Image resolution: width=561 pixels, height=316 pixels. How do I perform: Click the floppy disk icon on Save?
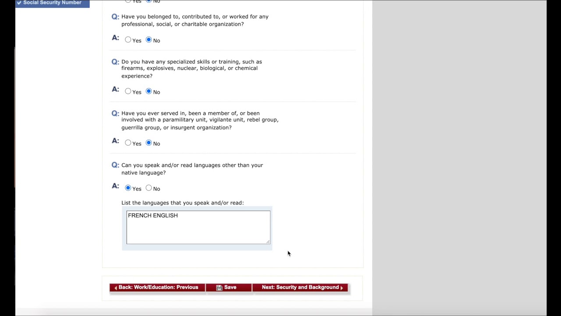[x=219, y=287]
